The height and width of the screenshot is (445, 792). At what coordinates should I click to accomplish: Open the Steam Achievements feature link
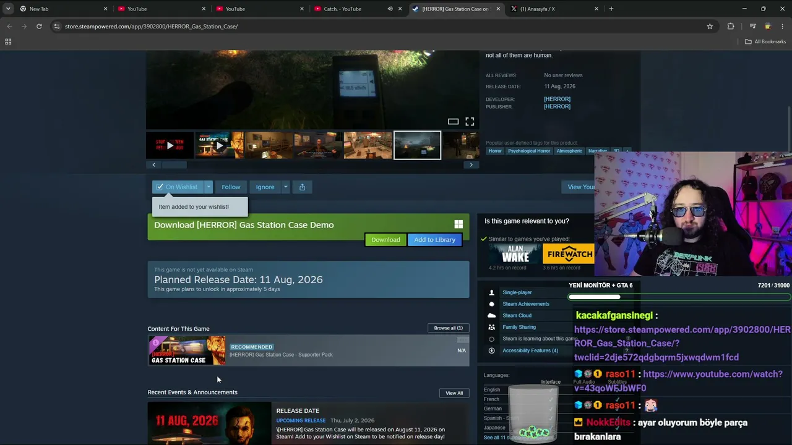526,304
